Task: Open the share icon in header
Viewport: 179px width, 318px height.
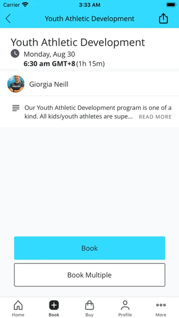Action: 163,19
